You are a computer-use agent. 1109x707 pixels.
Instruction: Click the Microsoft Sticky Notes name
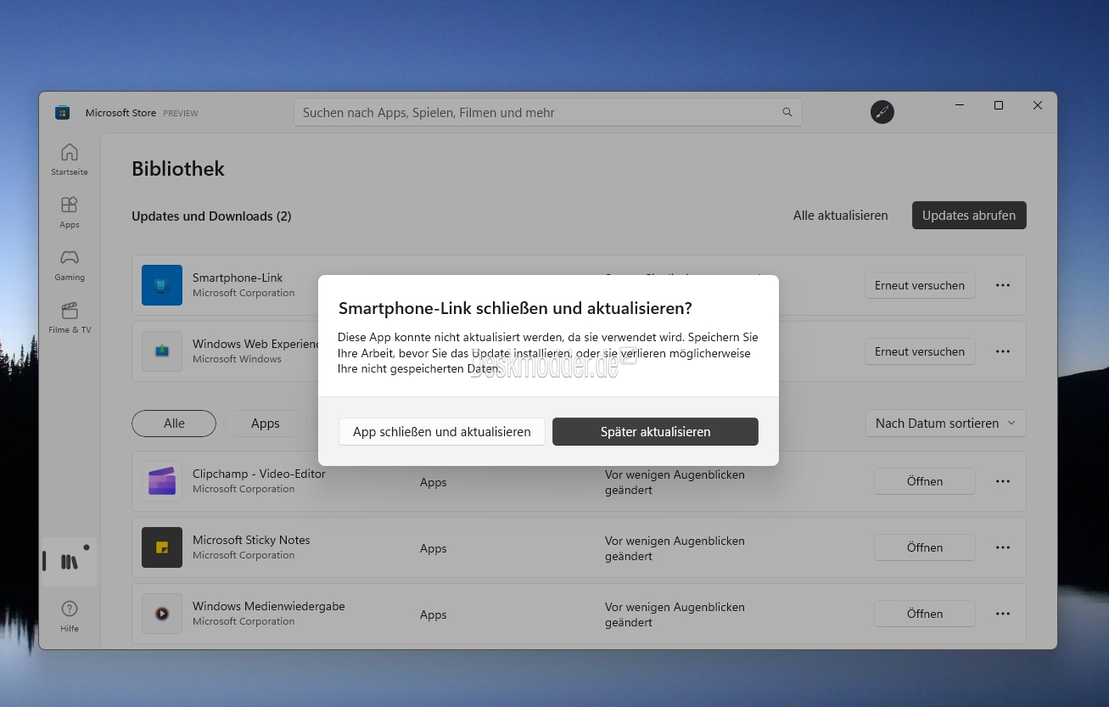pos(251,540)
